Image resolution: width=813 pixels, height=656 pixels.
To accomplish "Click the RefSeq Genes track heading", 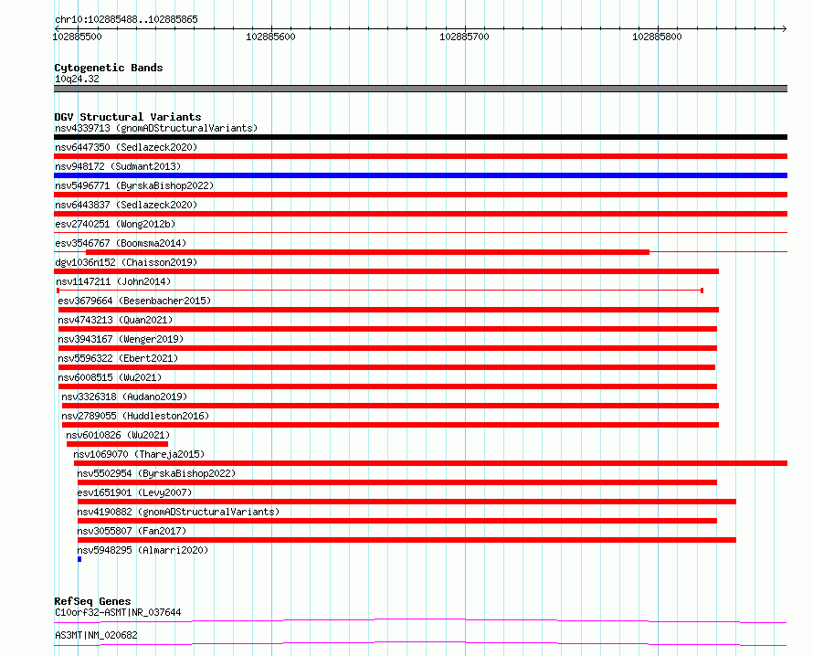I will pos(92,601).
